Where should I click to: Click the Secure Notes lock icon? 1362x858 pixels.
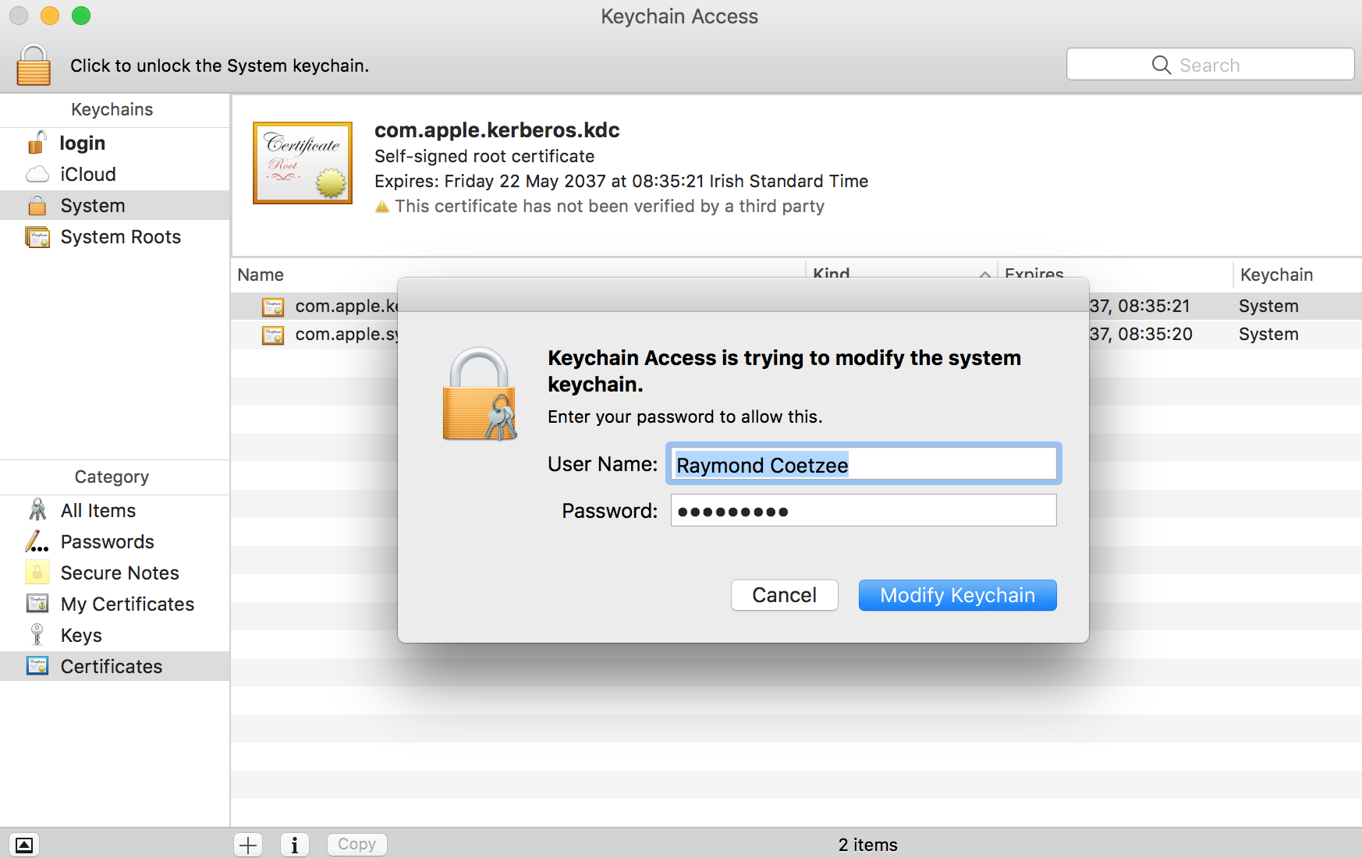tap(37, 572)
